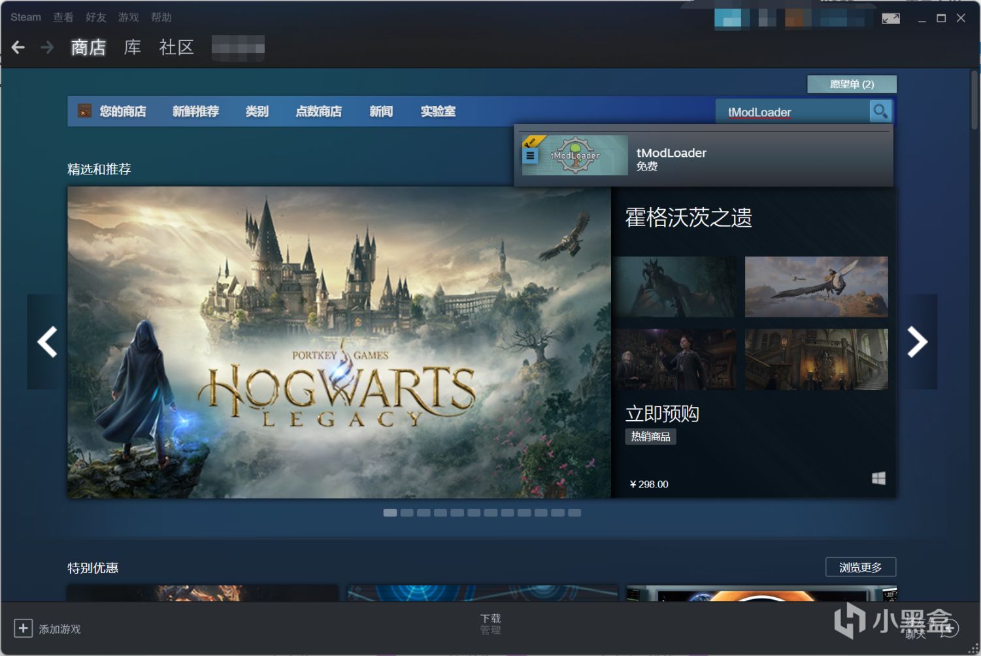The image size is (981, 656).
Task: Select last carousel page indicator
Action: coord(574,513)
